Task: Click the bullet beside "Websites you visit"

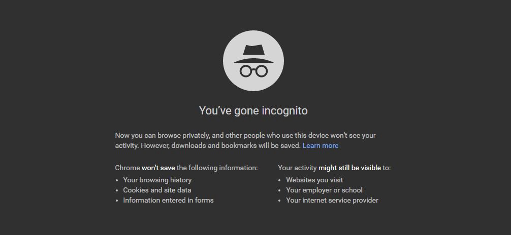Action: (x=280, y=180)
